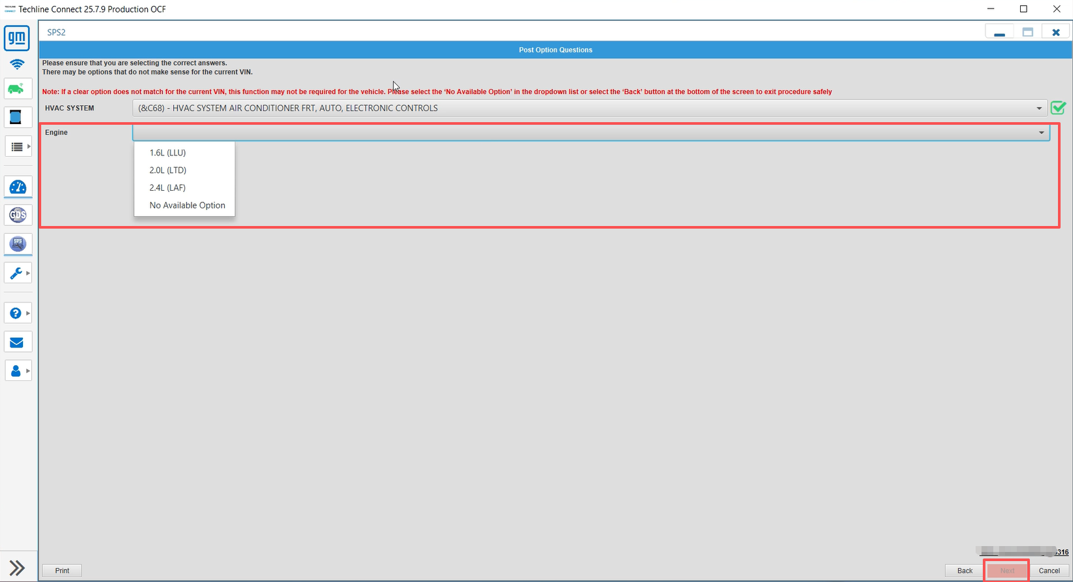This screenshot has width=1073, height=582.
Task: Open the SPS programming icon
Action: tap(18, 244)
